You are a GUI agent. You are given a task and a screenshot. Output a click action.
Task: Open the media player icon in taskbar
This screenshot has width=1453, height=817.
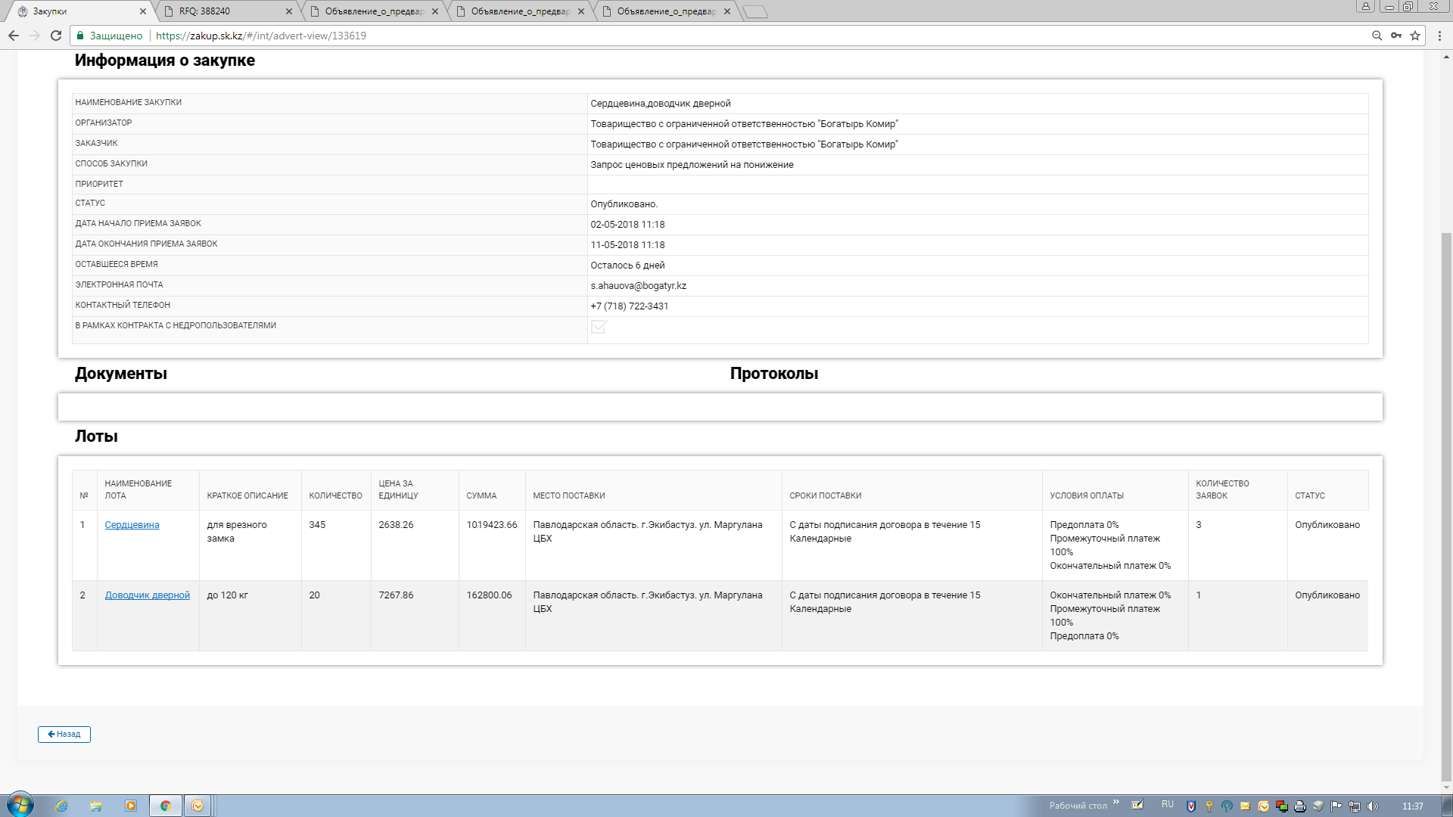(x=131, y=806)
